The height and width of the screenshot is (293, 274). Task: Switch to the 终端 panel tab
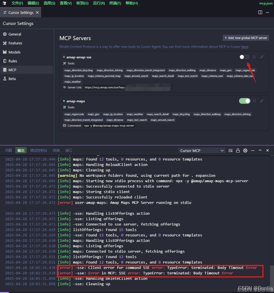[x=56, y=150]
